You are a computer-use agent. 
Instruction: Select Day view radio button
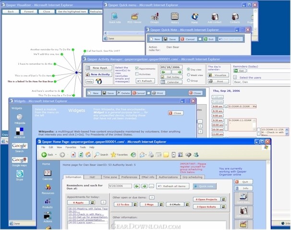click(189, 69)
